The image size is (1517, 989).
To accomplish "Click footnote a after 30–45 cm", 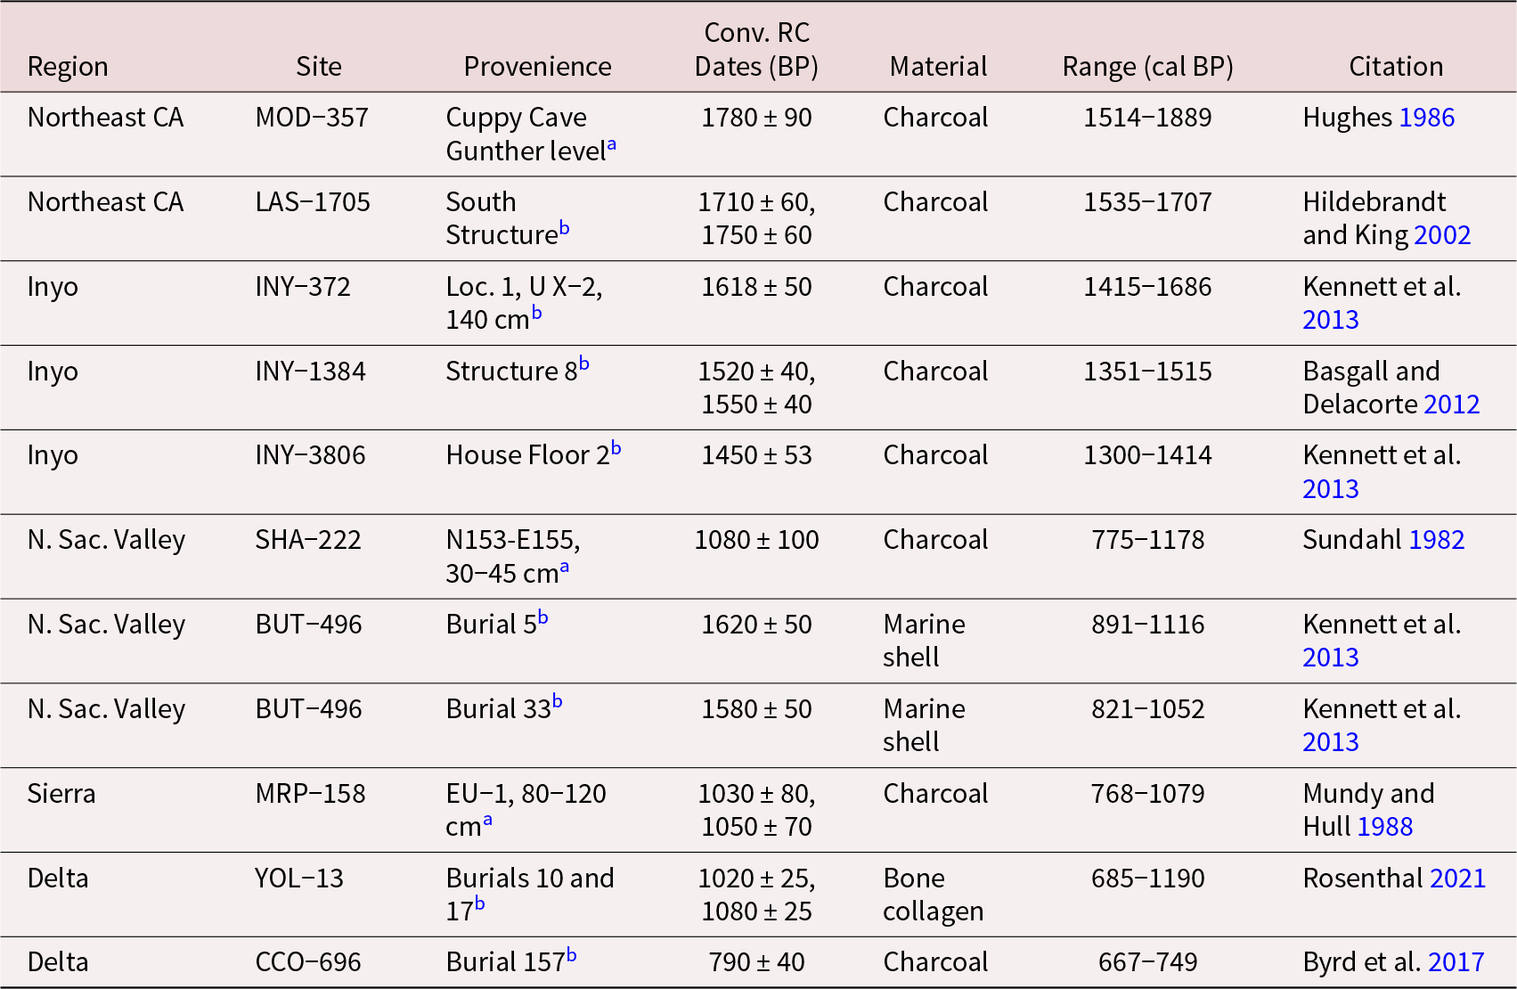I will click(x=565, y=567).
